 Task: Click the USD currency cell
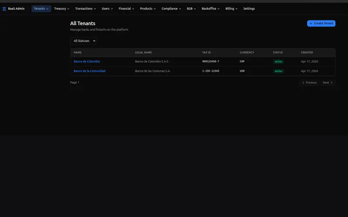[x=242, y=71]
